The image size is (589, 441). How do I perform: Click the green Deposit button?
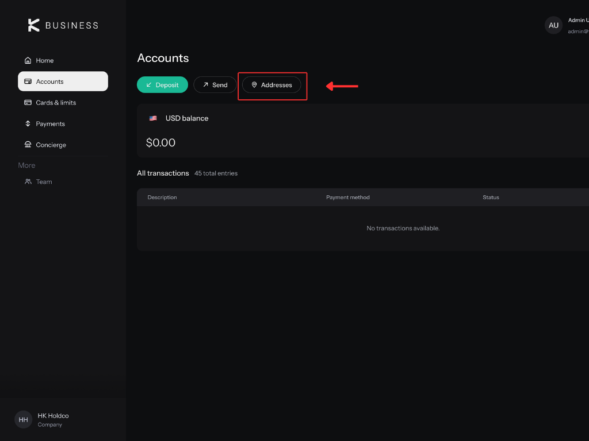[x=162, y=85]
